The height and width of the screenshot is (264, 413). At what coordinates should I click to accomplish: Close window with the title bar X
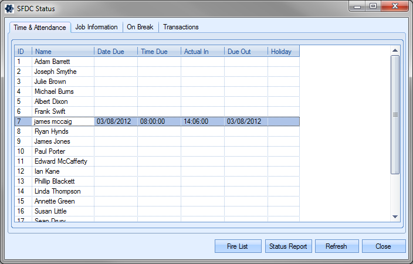(395, 6)
